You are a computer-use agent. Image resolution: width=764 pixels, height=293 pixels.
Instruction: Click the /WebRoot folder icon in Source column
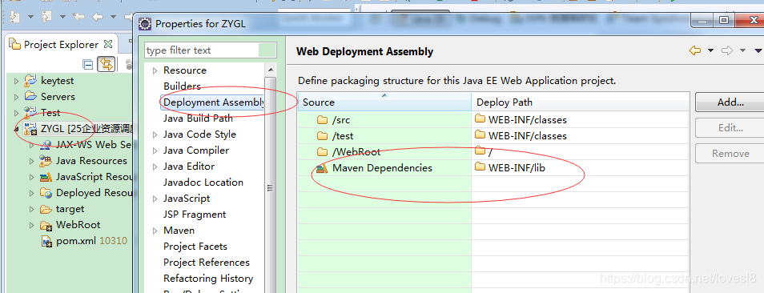[322, 152]
